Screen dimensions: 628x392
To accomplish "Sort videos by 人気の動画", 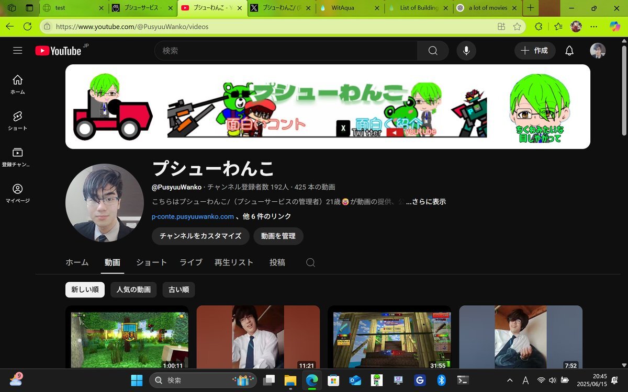I will [x=133, y=290].
